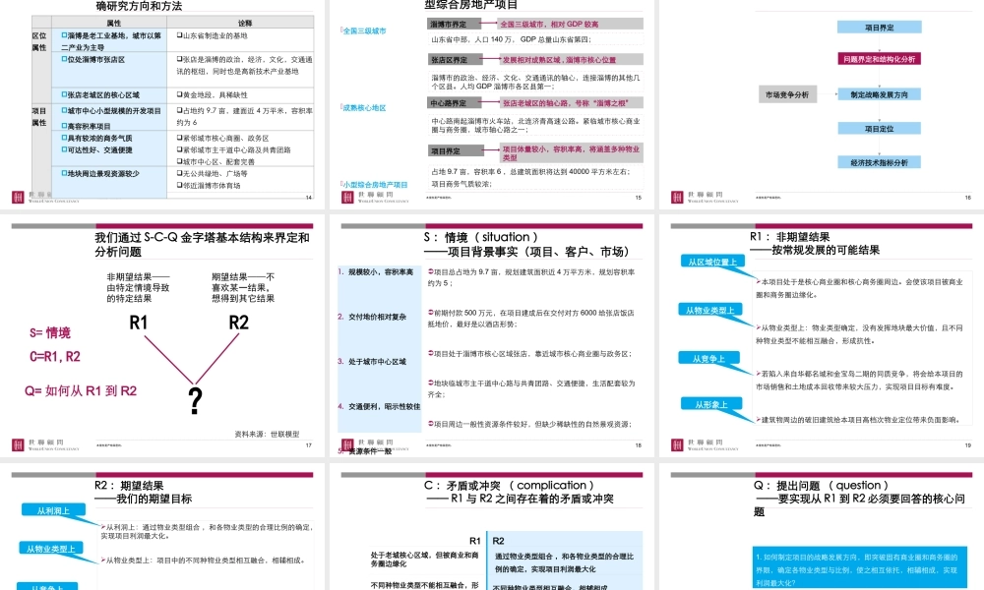Click the red logo on slide 17
This screenshot has height=590, width=984.
click(x=18, y=444)
